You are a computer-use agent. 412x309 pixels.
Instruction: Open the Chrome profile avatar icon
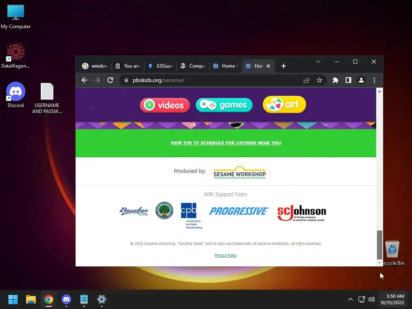click(361, 80)
